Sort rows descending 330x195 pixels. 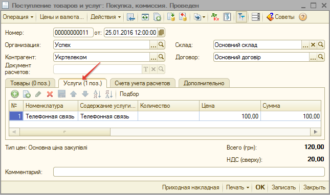coord(109,94)
